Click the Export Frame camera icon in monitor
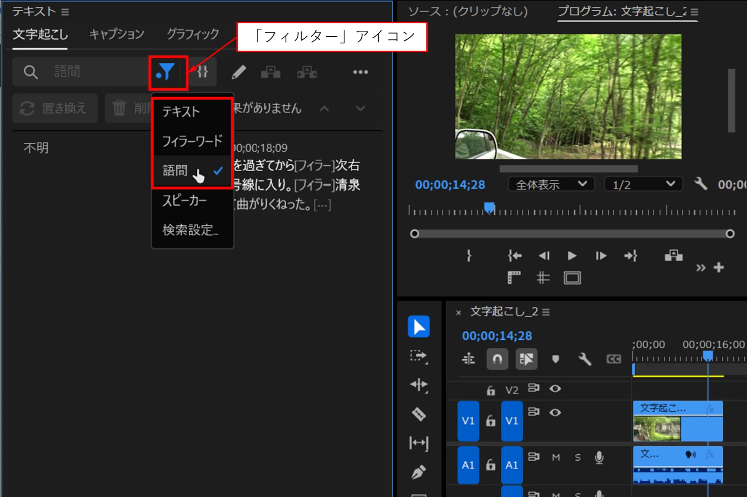Image resolution: width=747 pixels, height=497 pixels. (673, 255)
